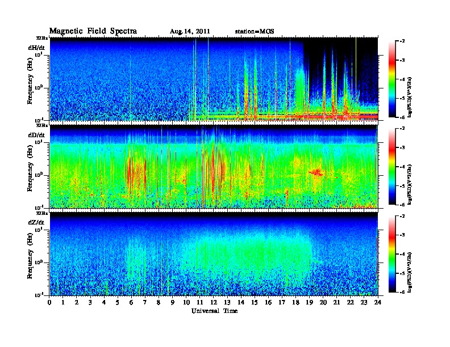450x347 pixels.
Task: Click the "0" hour tick label
Action: (x=49, y=303)
